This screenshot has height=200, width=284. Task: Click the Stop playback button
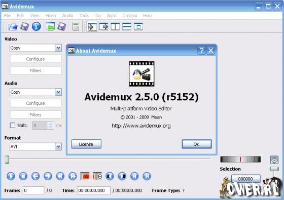pos(23,176)
